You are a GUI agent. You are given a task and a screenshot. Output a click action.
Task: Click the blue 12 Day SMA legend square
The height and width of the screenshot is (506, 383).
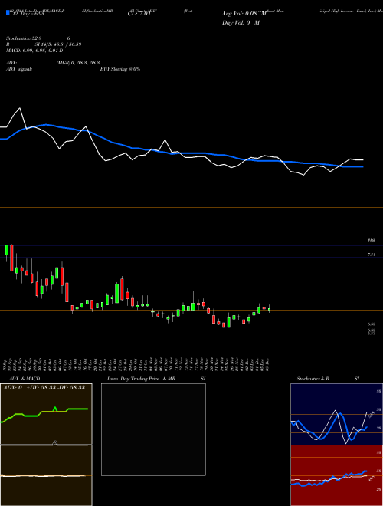[x=8, y=12]
